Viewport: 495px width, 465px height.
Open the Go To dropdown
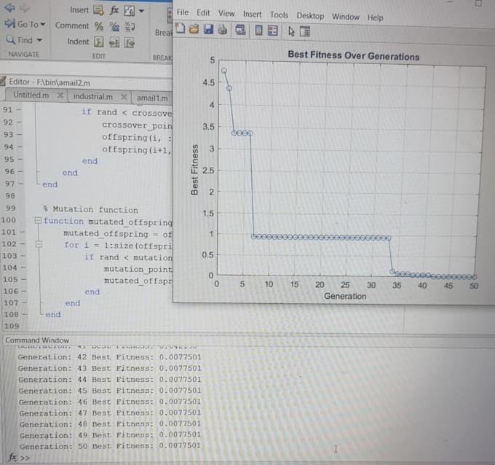click(x=25, y=24)
